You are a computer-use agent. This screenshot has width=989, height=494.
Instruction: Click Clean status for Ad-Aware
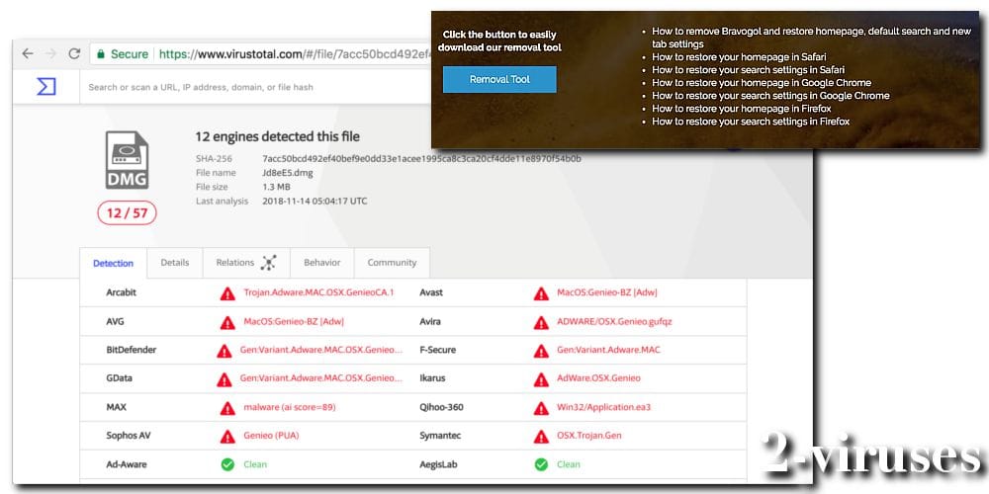(255, 464)
